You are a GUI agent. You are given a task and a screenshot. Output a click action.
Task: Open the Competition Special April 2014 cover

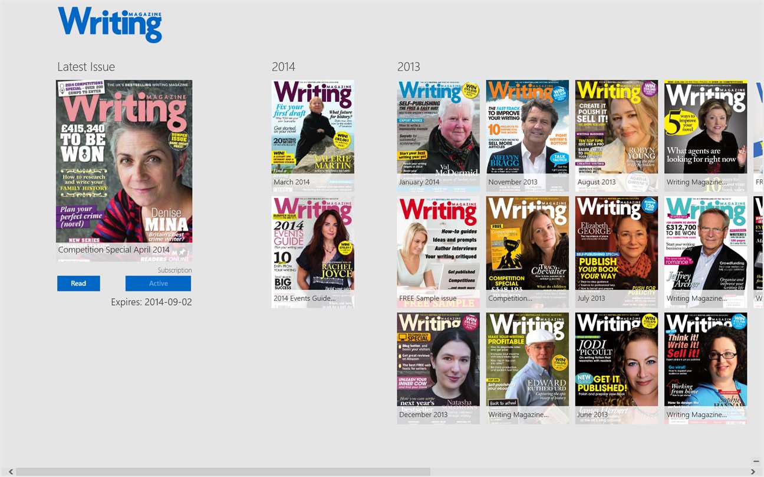point(124,171)
